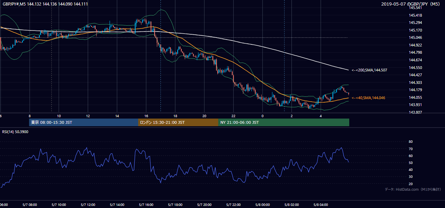
Task: Click the London session bar ロンドン 15:30-21:00 JST
Action: 178,122
